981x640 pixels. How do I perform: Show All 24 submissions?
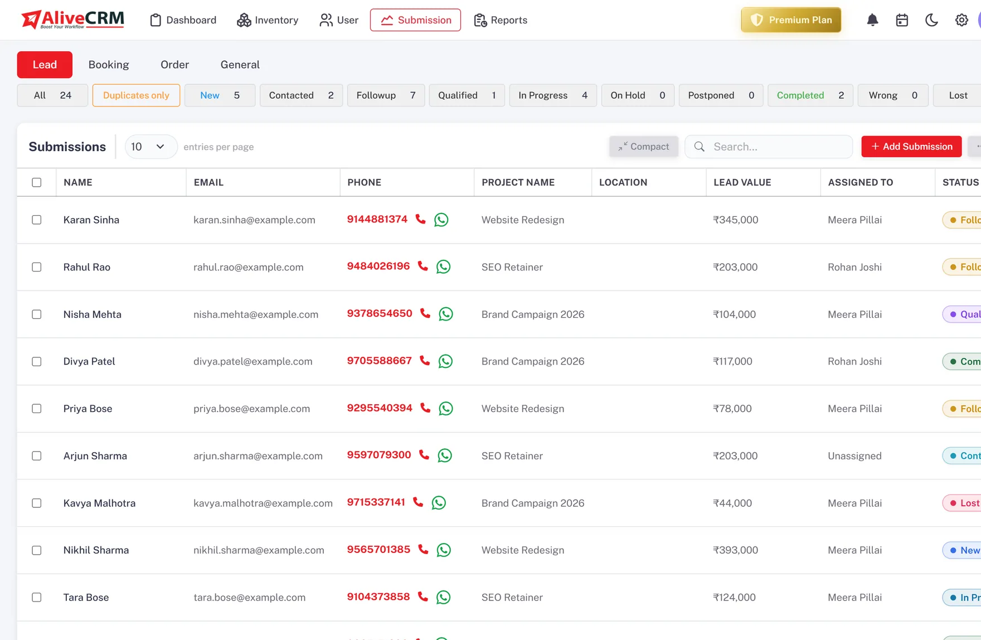tap(52, 95)
